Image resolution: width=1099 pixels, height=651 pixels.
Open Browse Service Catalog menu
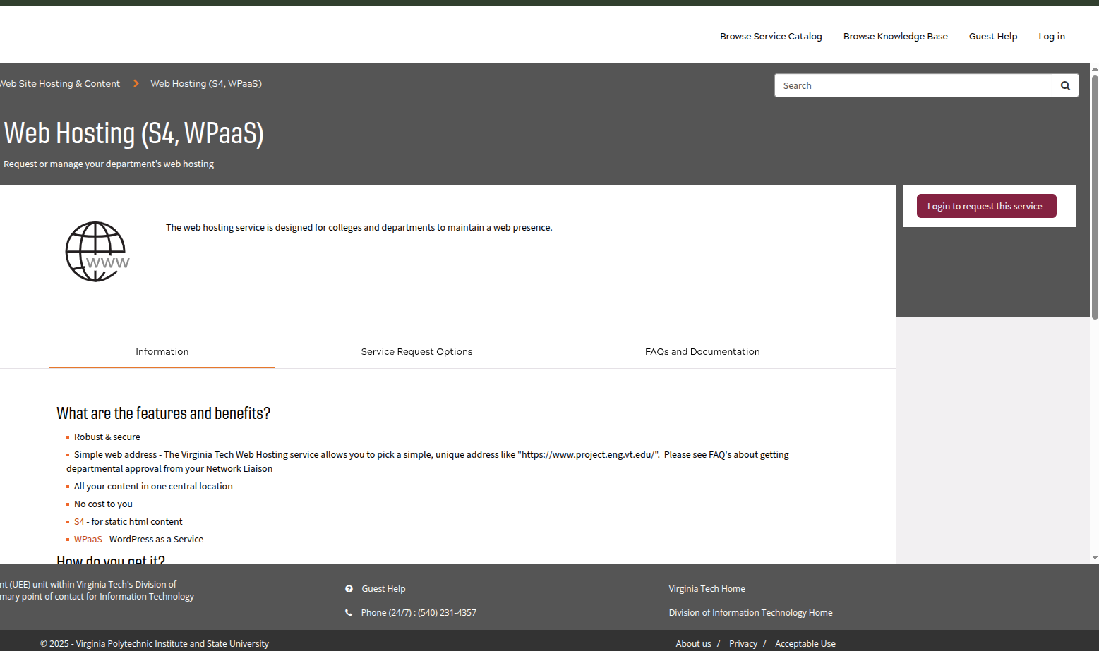tap(771, 37)
